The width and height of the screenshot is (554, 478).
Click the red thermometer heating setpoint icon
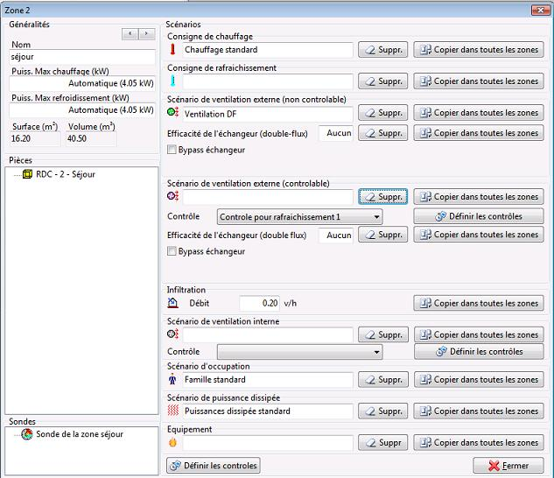[172, 50]
